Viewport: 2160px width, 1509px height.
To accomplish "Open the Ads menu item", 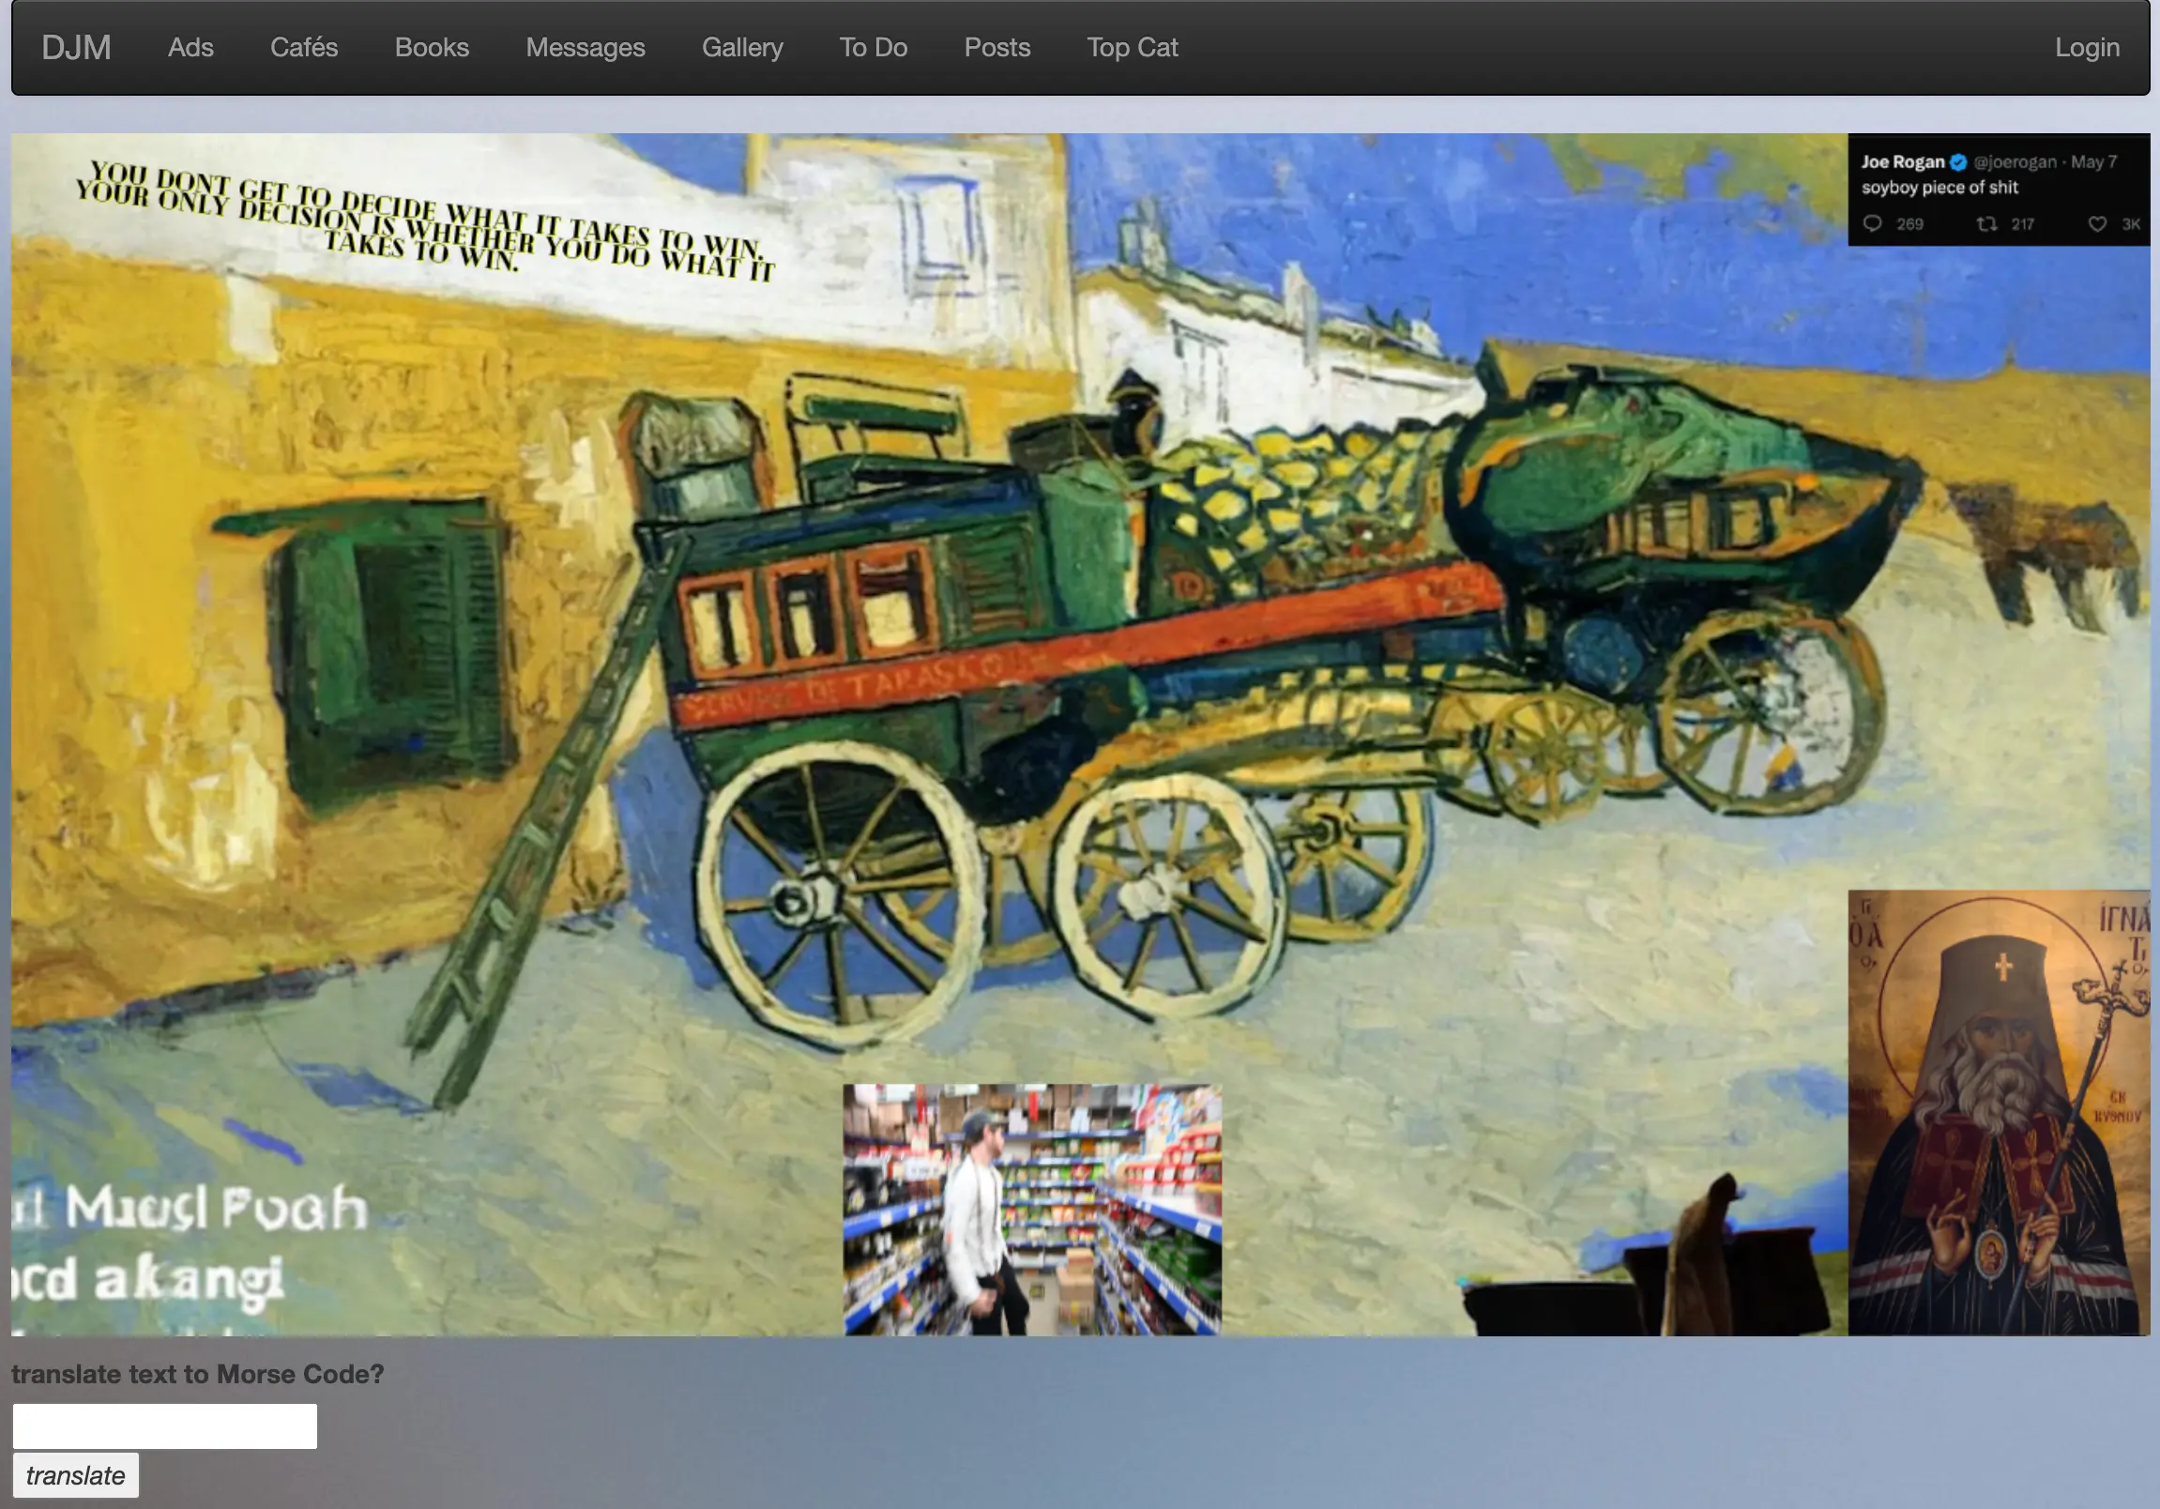I will tap(191, 47).
